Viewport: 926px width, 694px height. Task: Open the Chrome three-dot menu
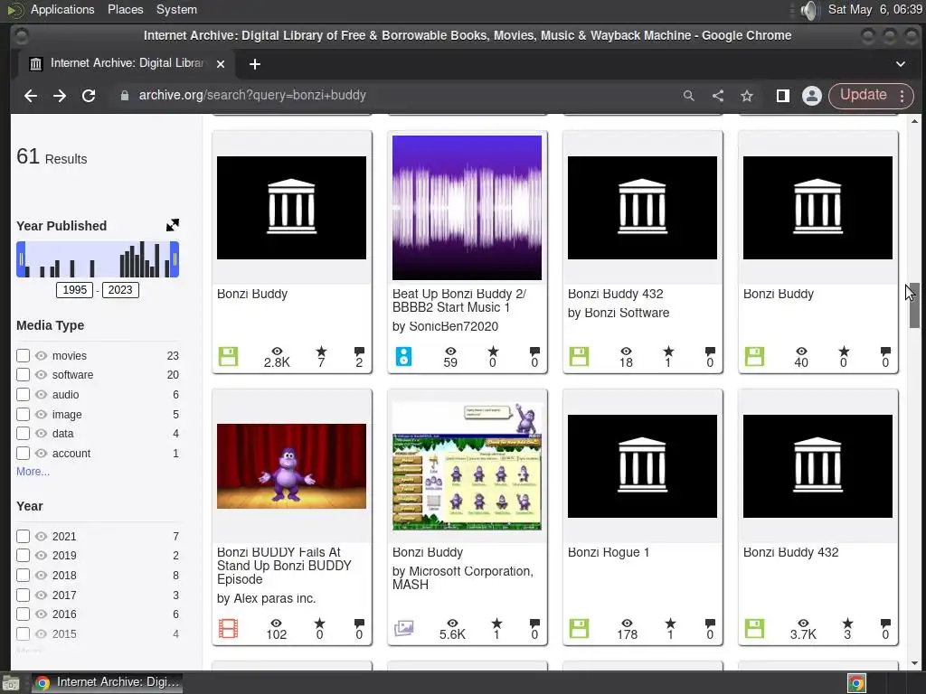click(x=902, y=96)
